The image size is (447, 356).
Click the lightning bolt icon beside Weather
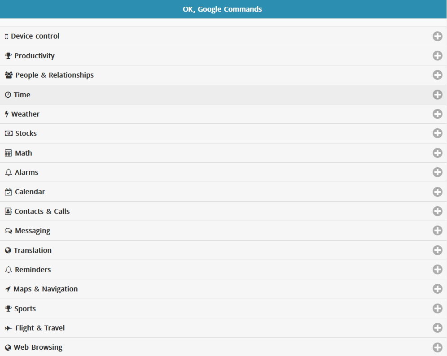7,114
